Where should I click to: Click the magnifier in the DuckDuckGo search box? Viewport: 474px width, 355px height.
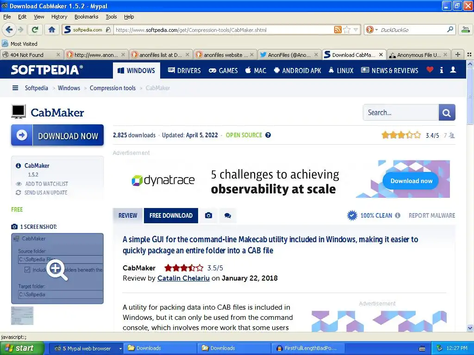tap(450, 30)
